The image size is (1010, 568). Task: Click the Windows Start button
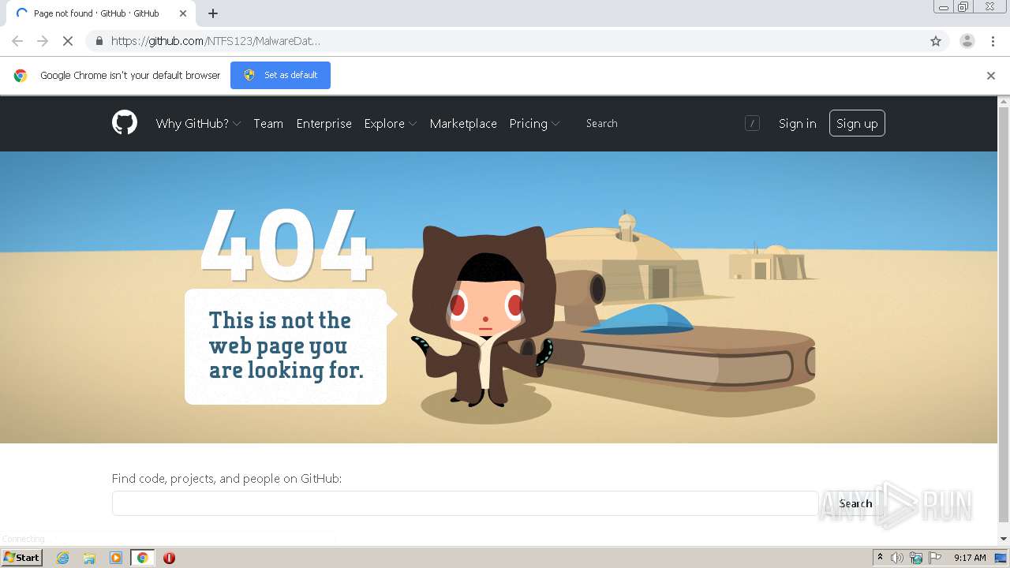[21, 558]
